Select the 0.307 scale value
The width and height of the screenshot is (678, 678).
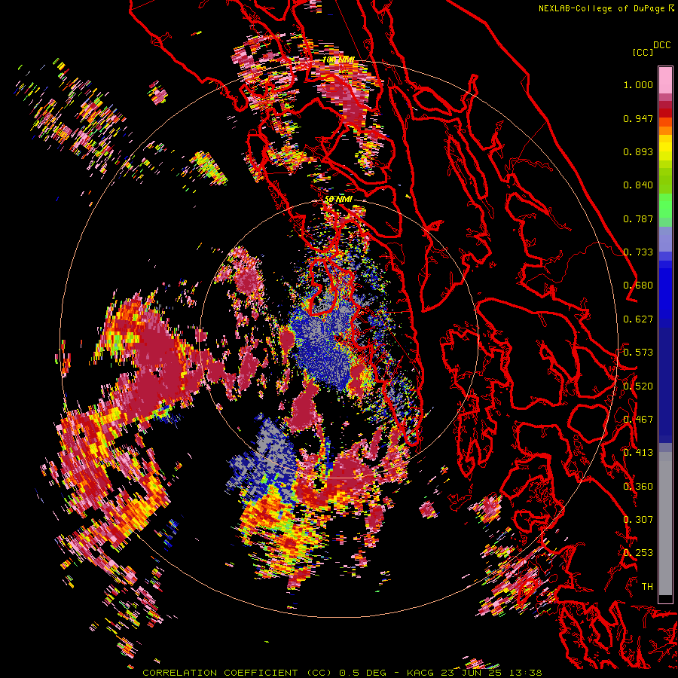click(638, 520)
